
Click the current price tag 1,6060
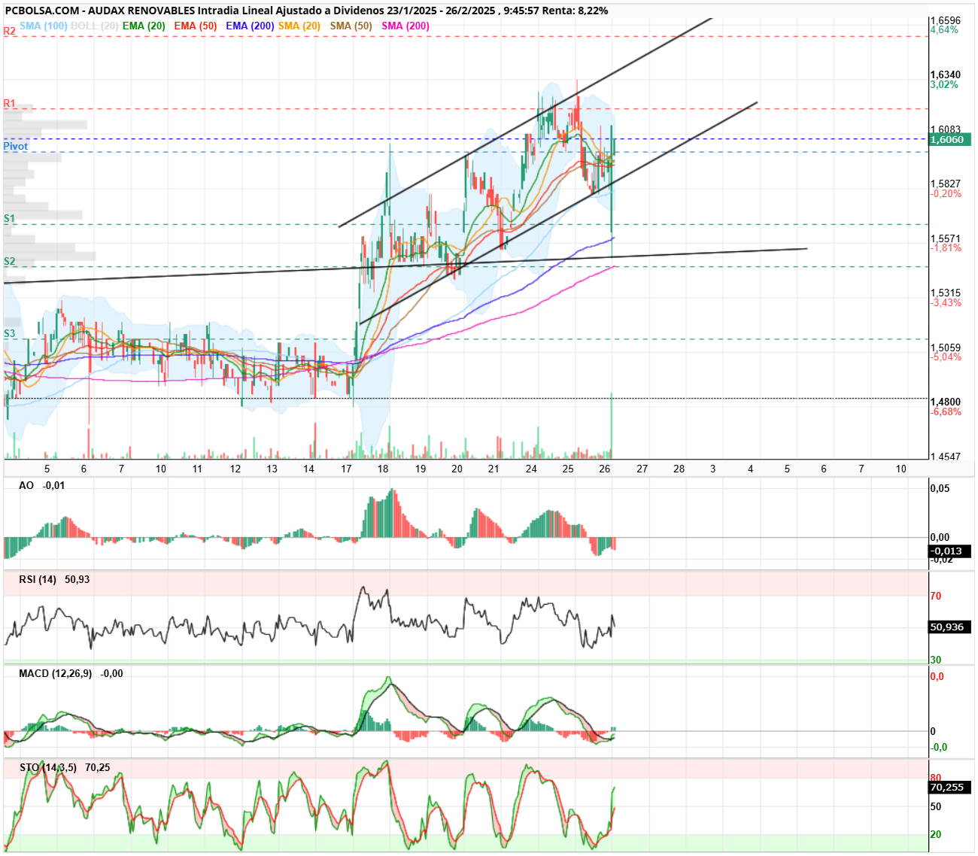coord(950,140)
